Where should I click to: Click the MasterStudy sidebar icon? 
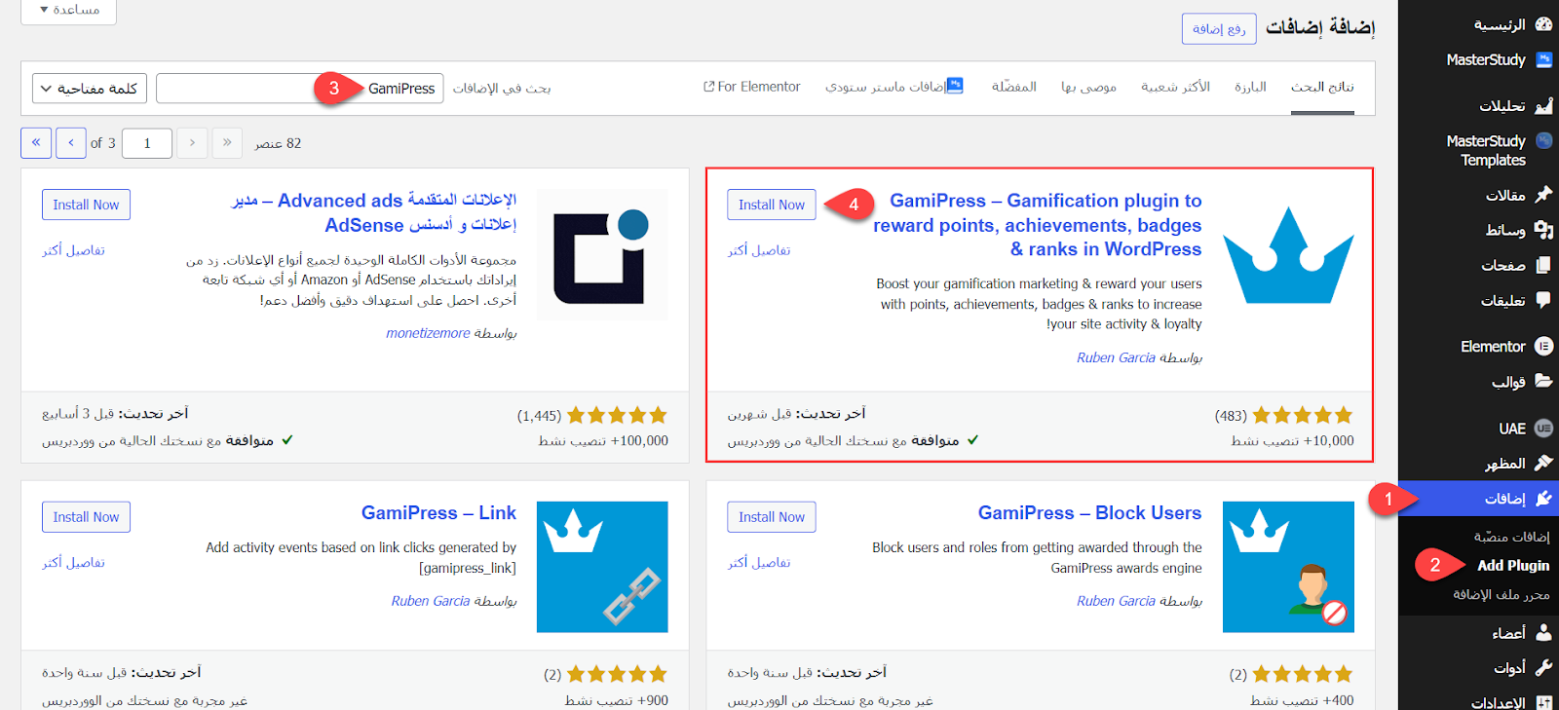[1543, 59]
